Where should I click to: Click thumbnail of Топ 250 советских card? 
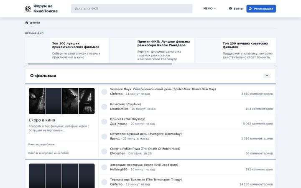coord(208,50)
